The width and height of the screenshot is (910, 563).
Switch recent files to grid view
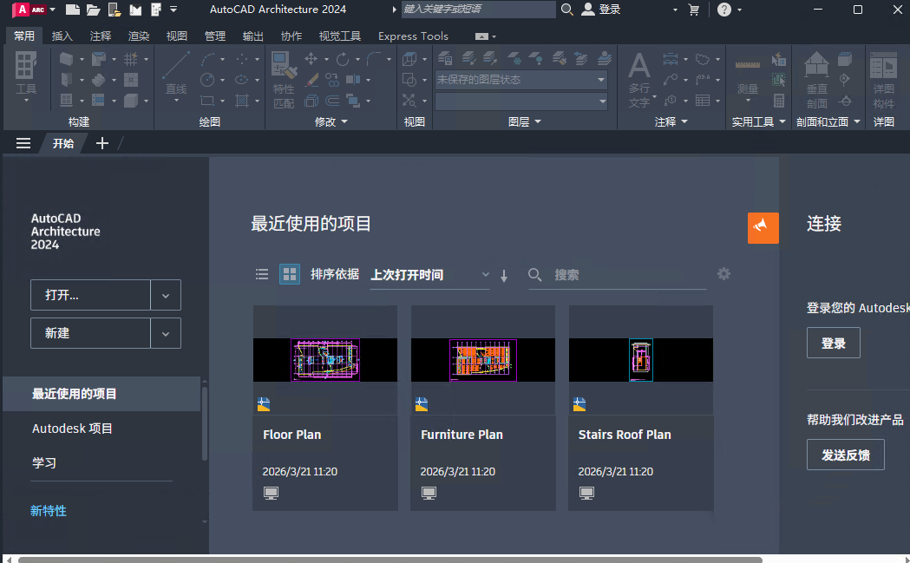290,274
